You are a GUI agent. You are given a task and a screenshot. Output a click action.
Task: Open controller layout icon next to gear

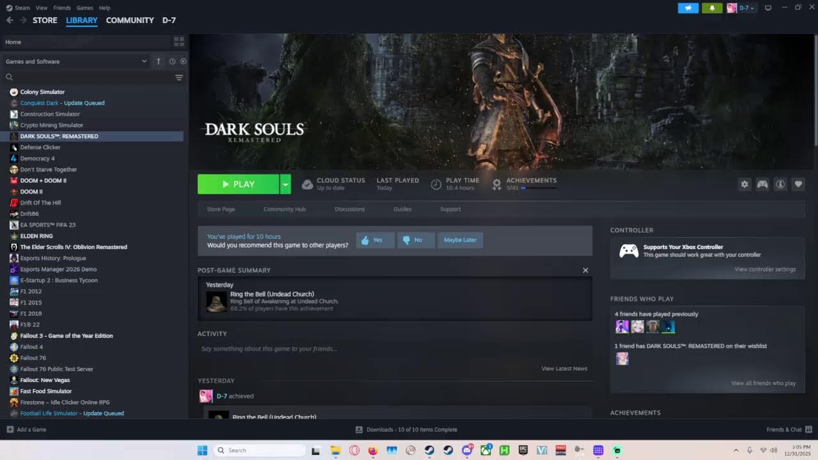(x=762, y=184)
